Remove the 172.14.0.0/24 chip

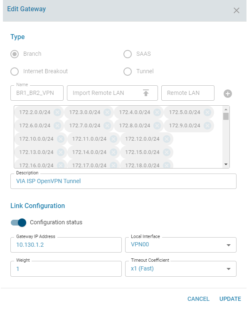coord(113,152)
